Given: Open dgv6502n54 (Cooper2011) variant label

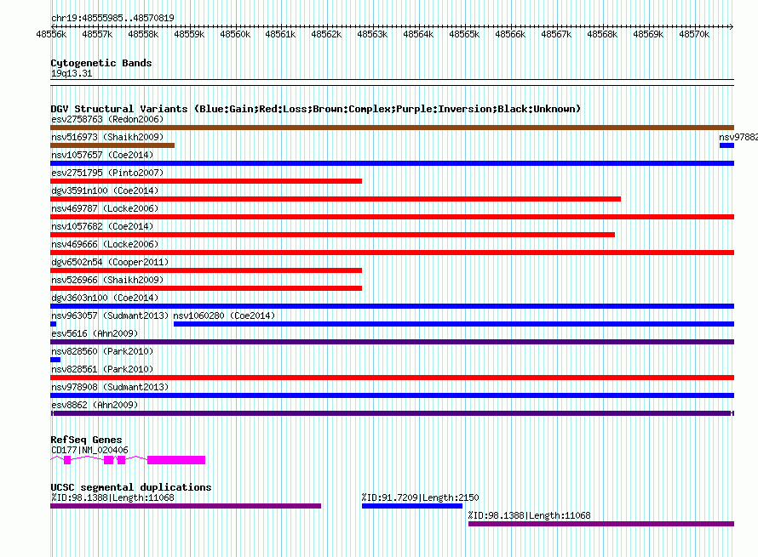Looking at the screenshot, I should click(110, 262).
